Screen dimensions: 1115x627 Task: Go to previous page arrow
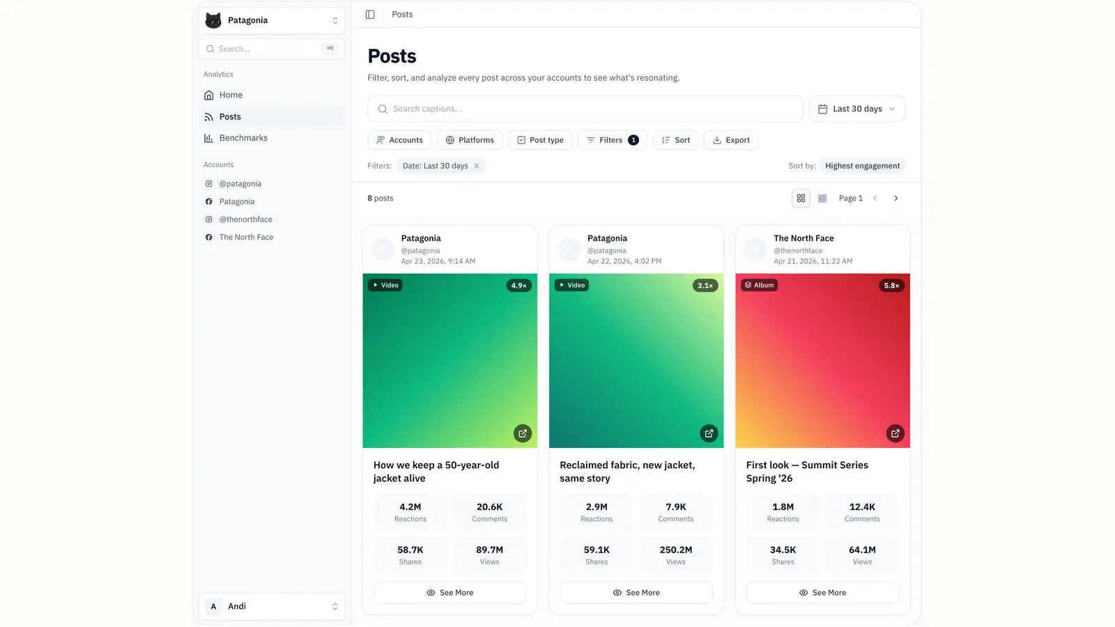click(x=875, y=199)
